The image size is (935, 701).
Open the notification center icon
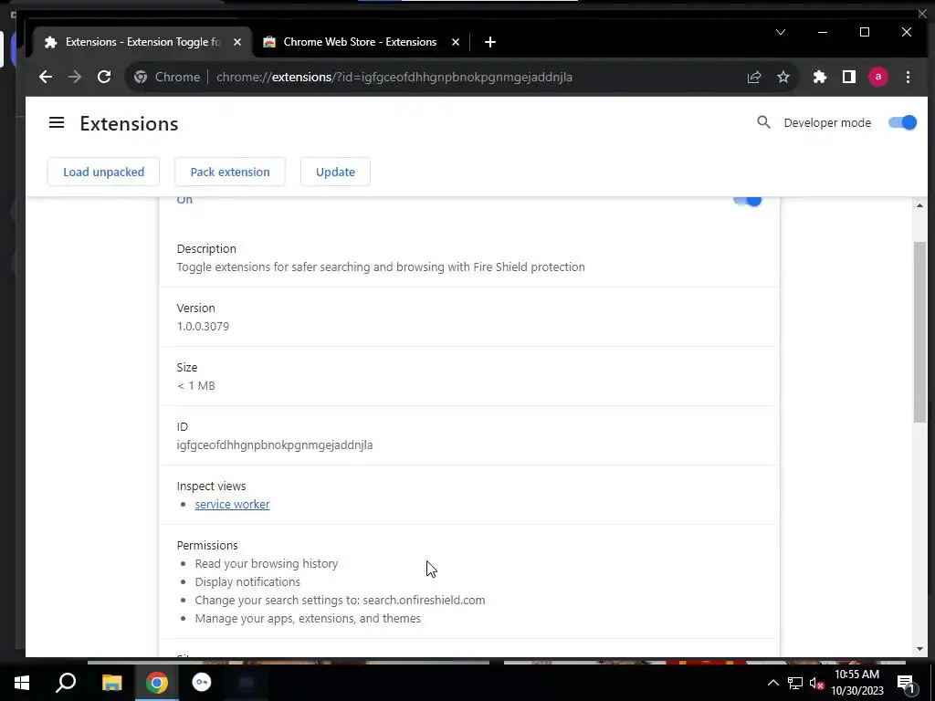pyautogui.click(x=905, y=683)
